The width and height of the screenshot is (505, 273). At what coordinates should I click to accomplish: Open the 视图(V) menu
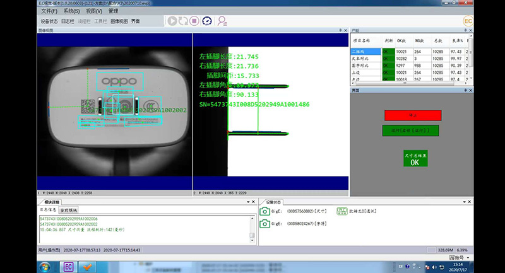pyautogui.click(x=94, y=11)
